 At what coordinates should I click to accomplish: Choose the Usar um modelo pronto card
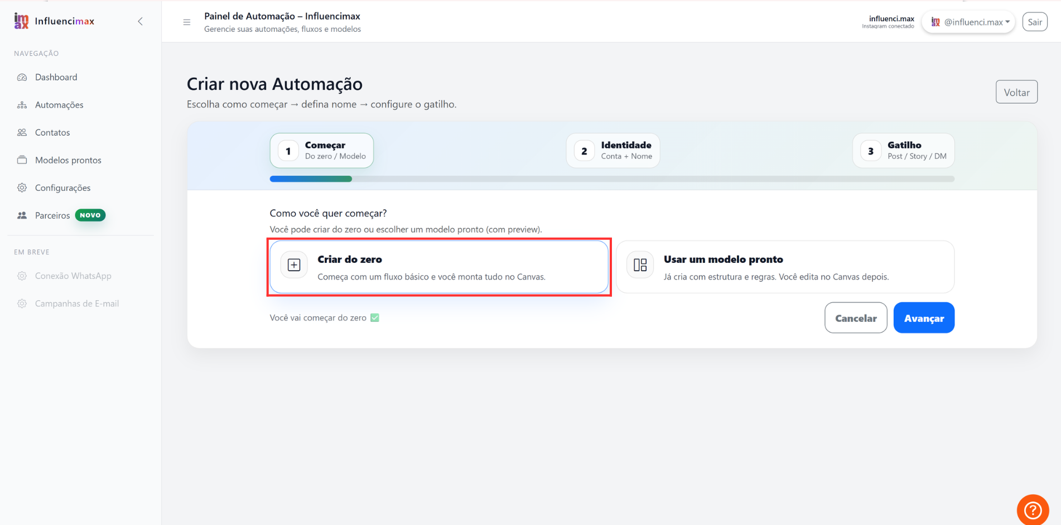[785, 267]
